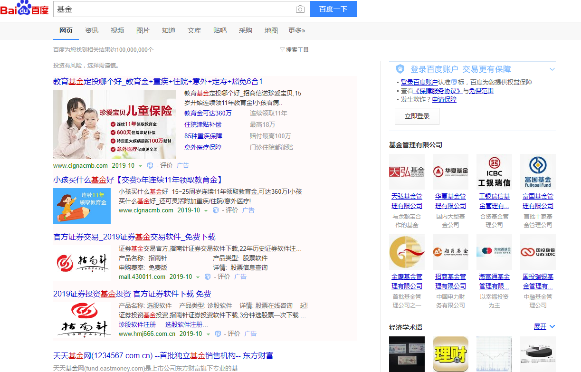
Task: Click shield badge in 小孩买什么基金好 result
Action: pos(216,210)
